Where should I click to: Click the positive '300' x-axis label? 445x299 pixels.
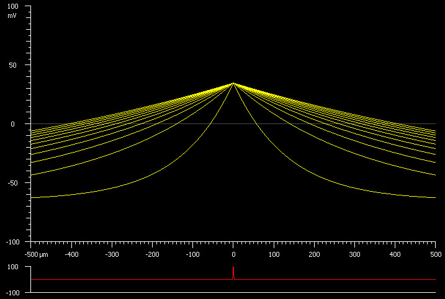(355, 254)
